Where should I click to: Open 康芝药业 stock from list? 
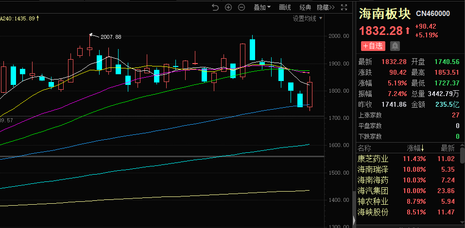(x=373, y=159)
